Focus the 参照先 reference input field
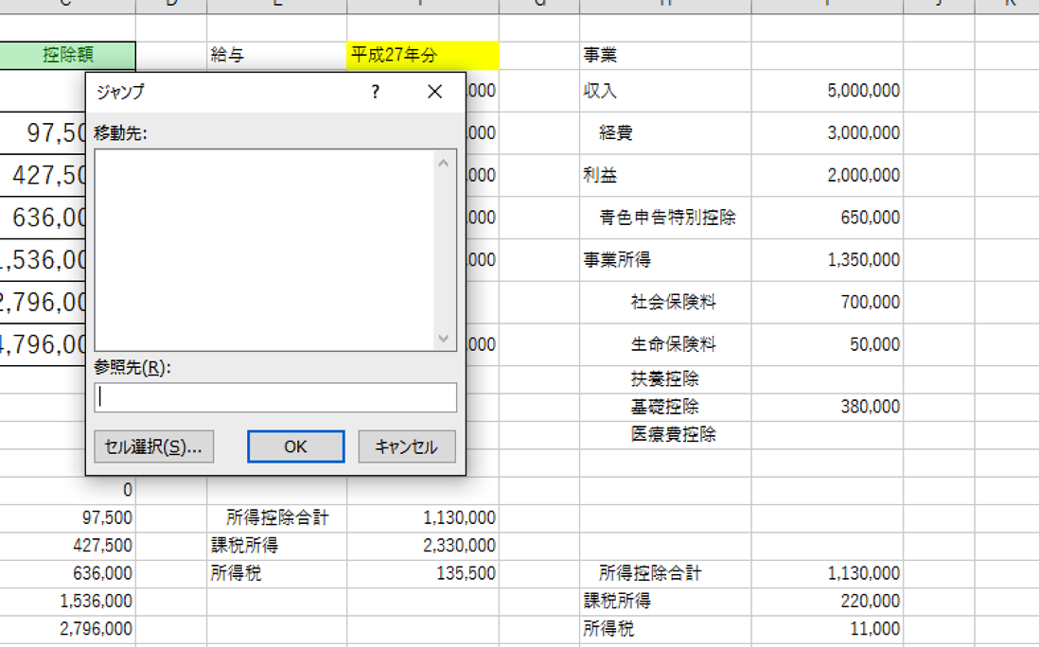Image resolution: width=1039 pixels, height=647 pixels. point(275,397)
